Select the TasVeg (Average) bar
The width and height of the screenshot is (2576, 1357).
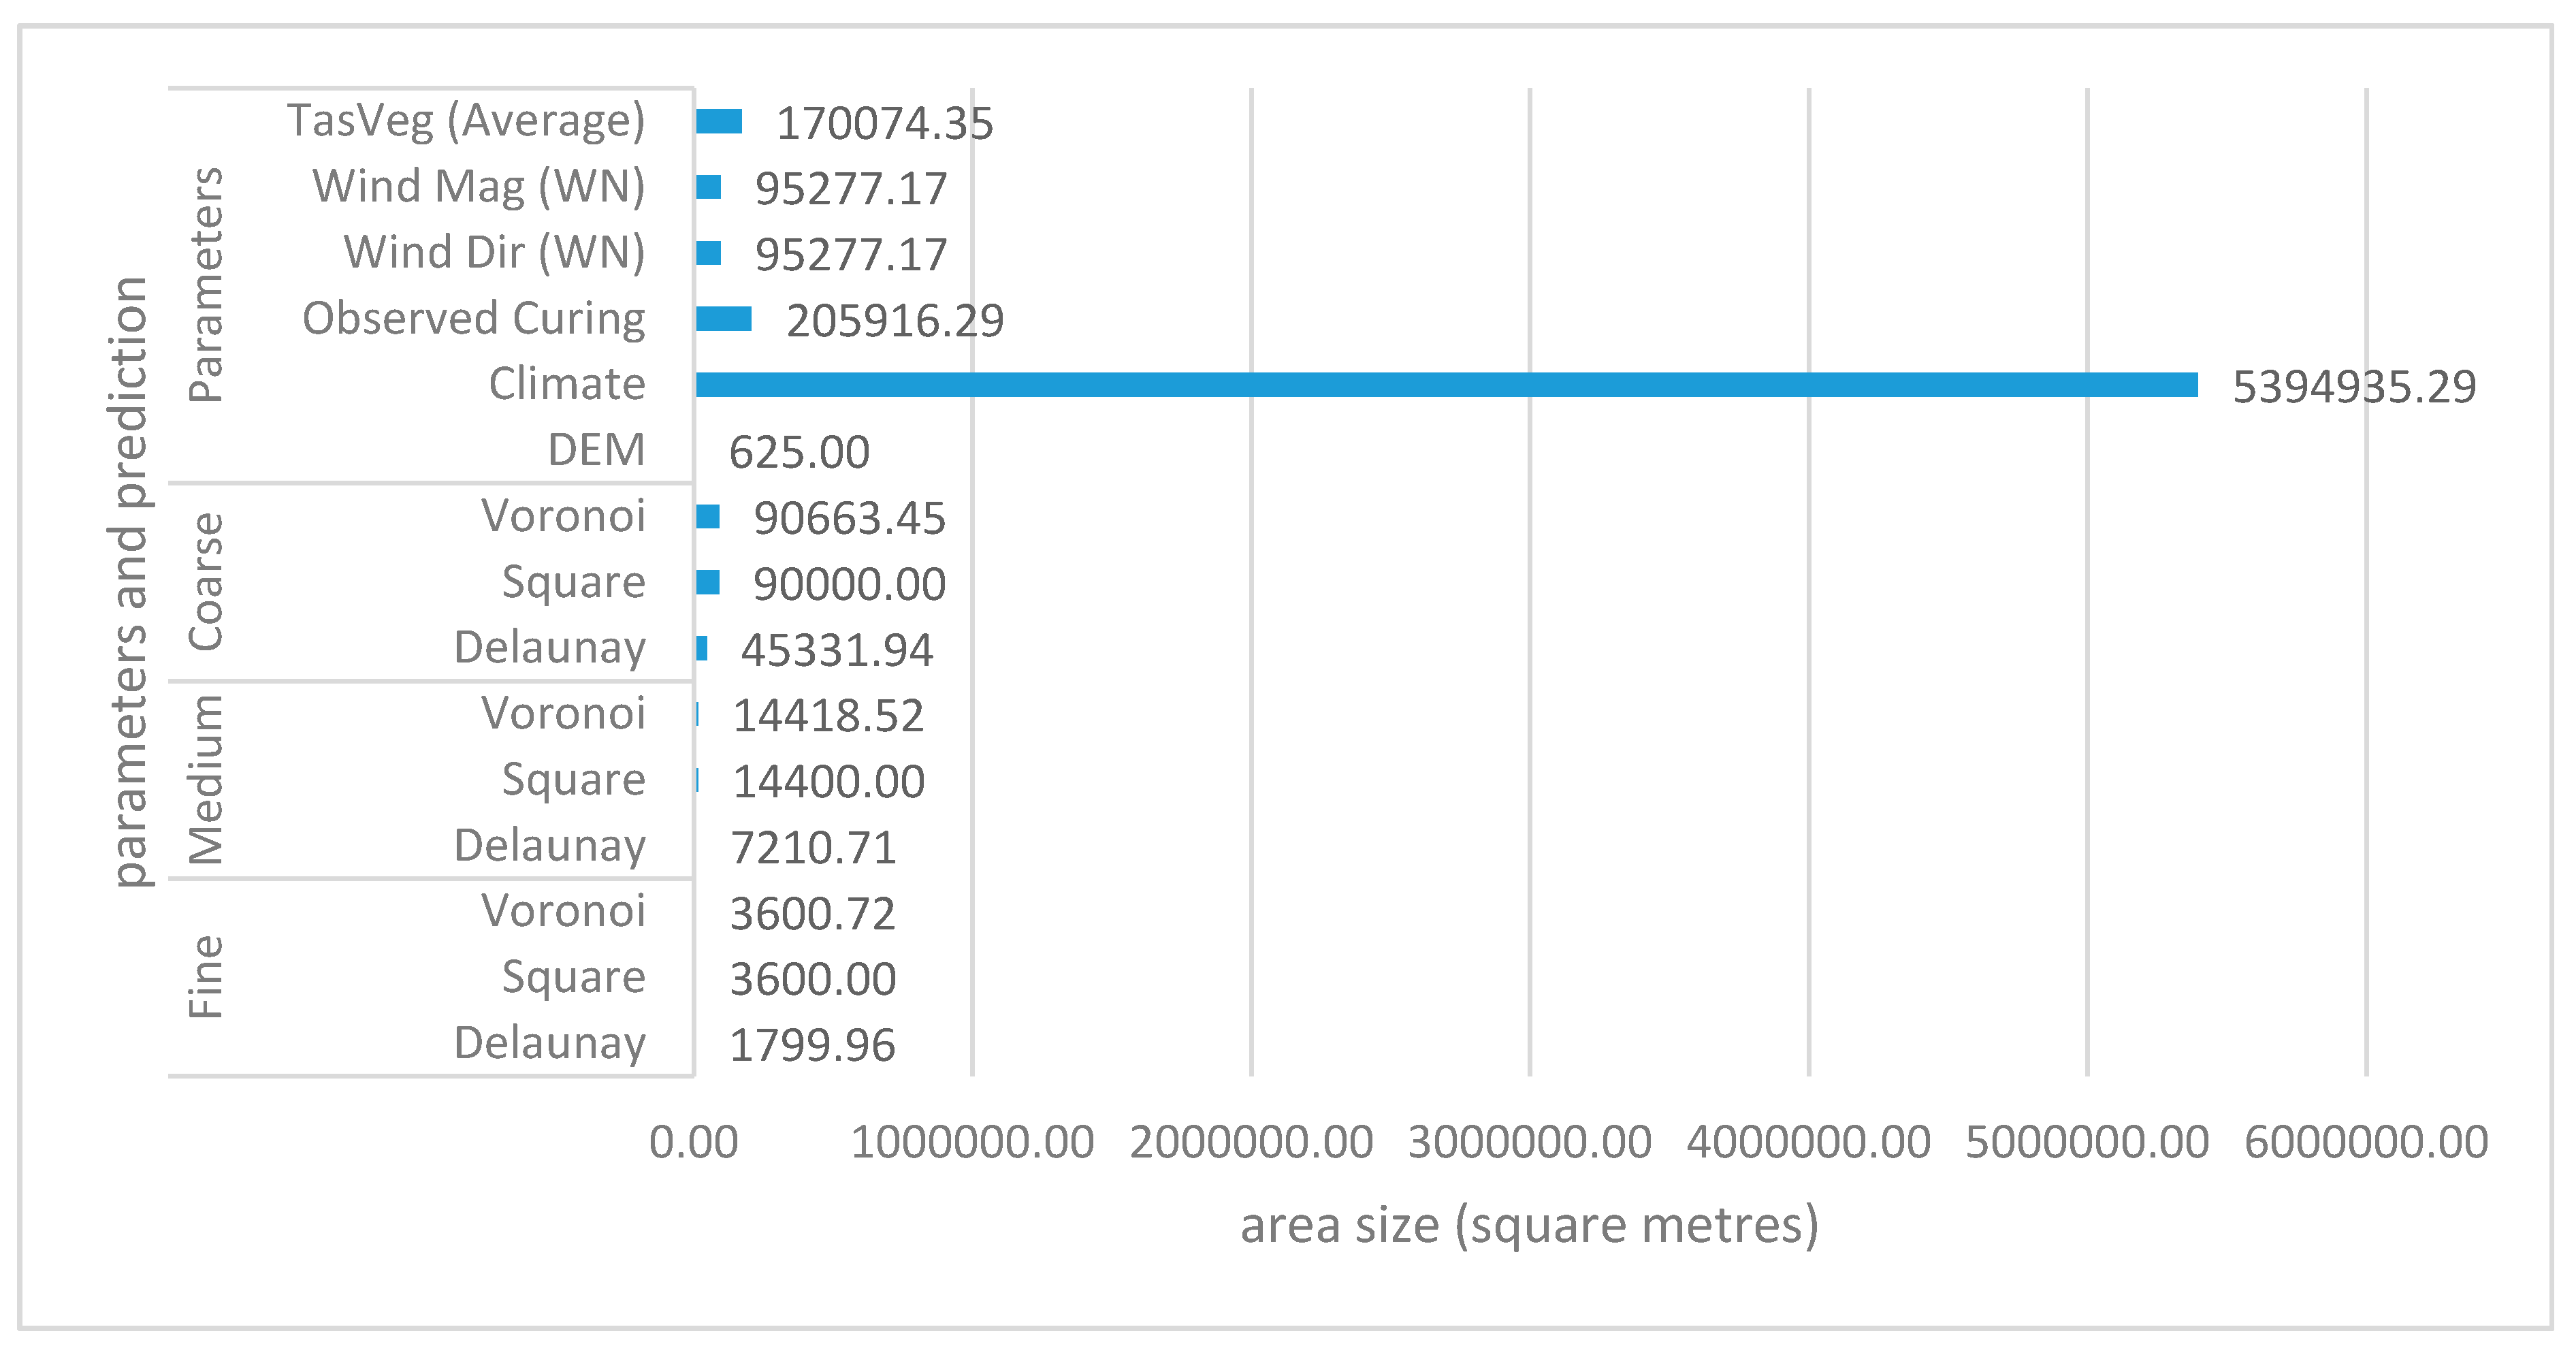pyautogui.click(x=719, y=122)
